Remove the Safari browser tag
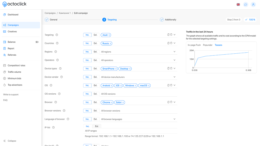This screenshot has height=146, width=260. (x=123, y=102)
